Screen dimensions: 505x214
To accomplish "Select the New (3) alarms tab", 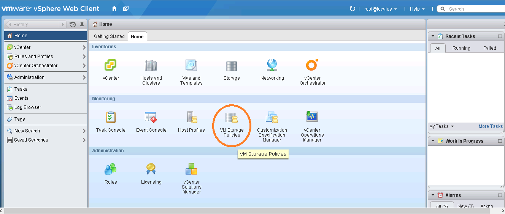I will coord(465,206).
